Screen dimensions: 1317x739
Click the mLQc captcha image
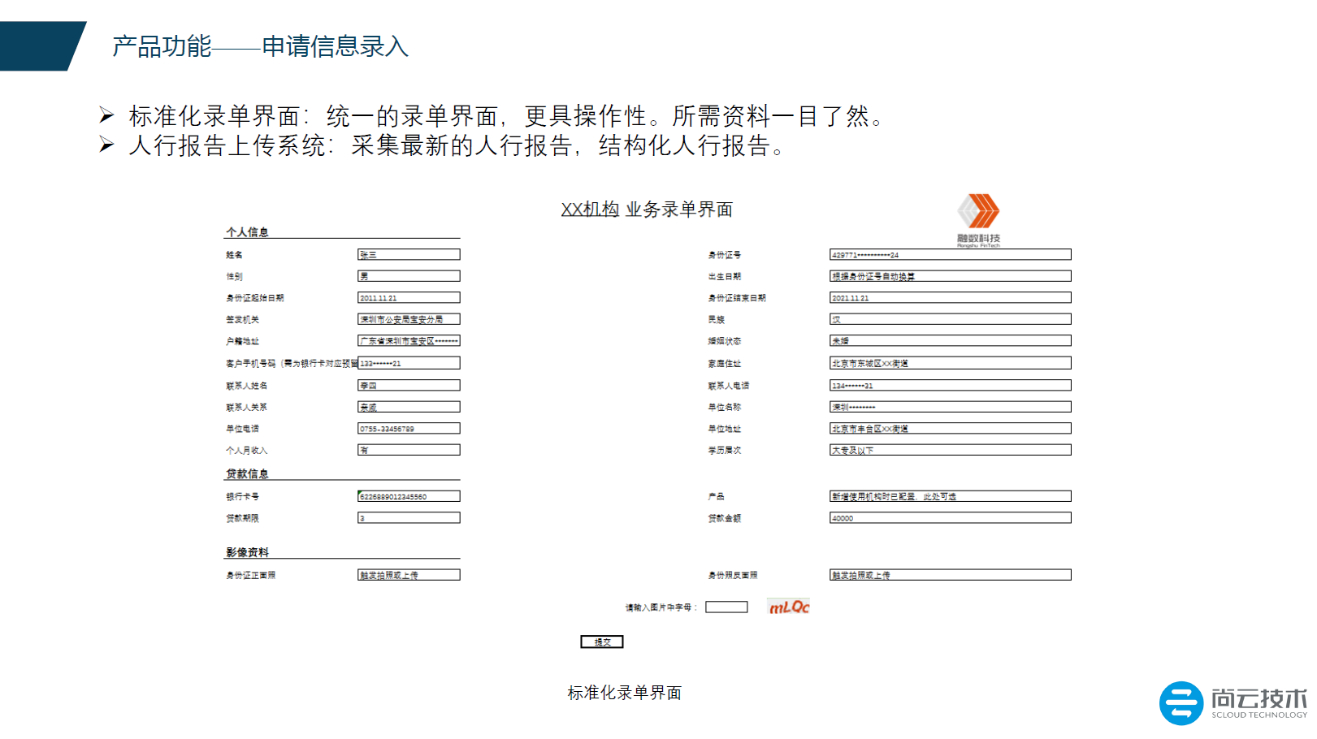[789, 607]
